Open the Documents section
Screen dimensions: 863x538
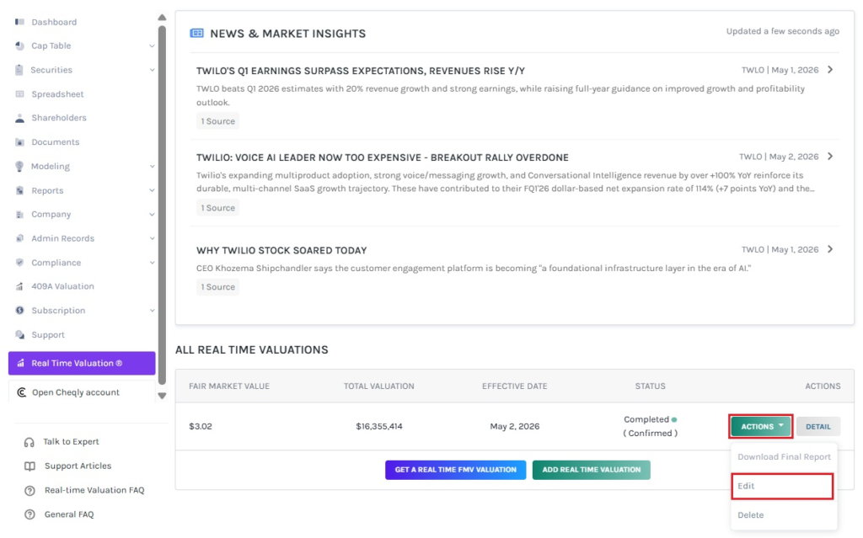coord(55,142)
